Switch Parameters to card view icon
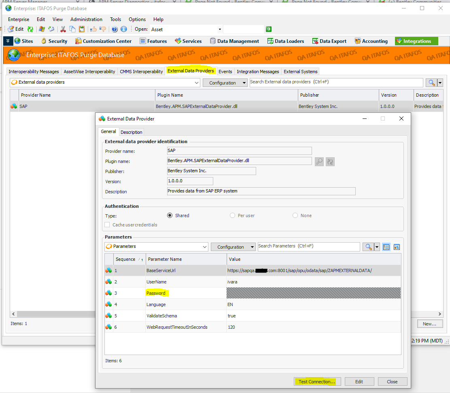450x393 pixels. coord(397,247)
